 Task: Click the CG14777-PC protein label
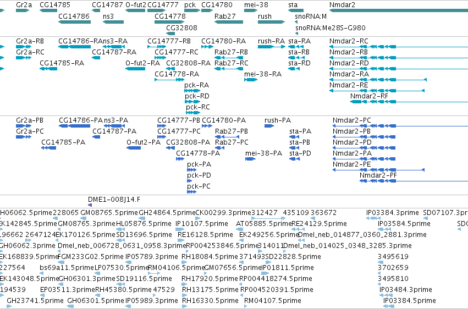click(x=179, y=131)
